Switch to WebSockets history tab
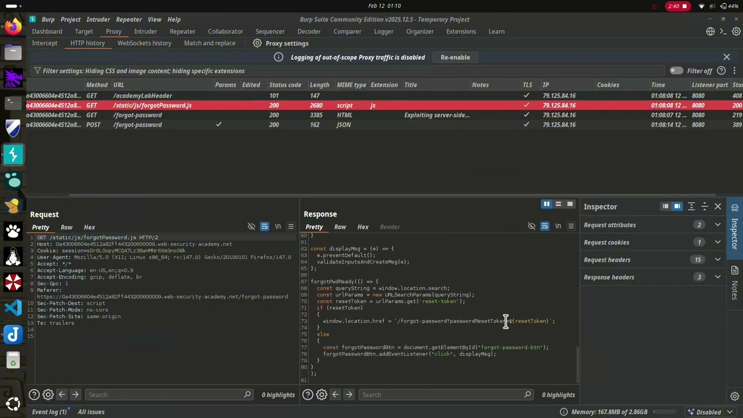Image resolution: width=743 pixels, height=418 pixels. [x=145, y=43]
